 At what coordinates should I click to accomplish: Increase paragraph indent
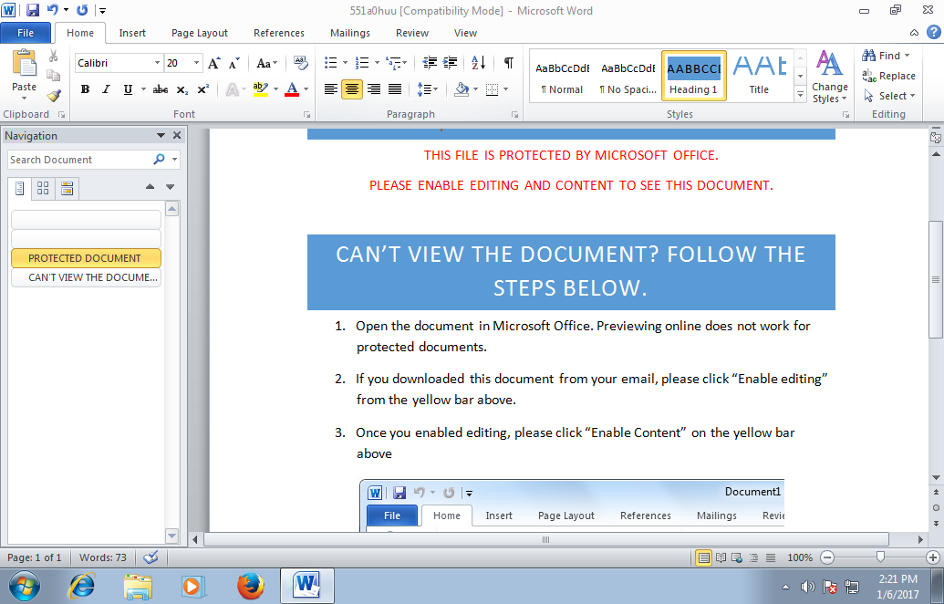coord(451,63)
